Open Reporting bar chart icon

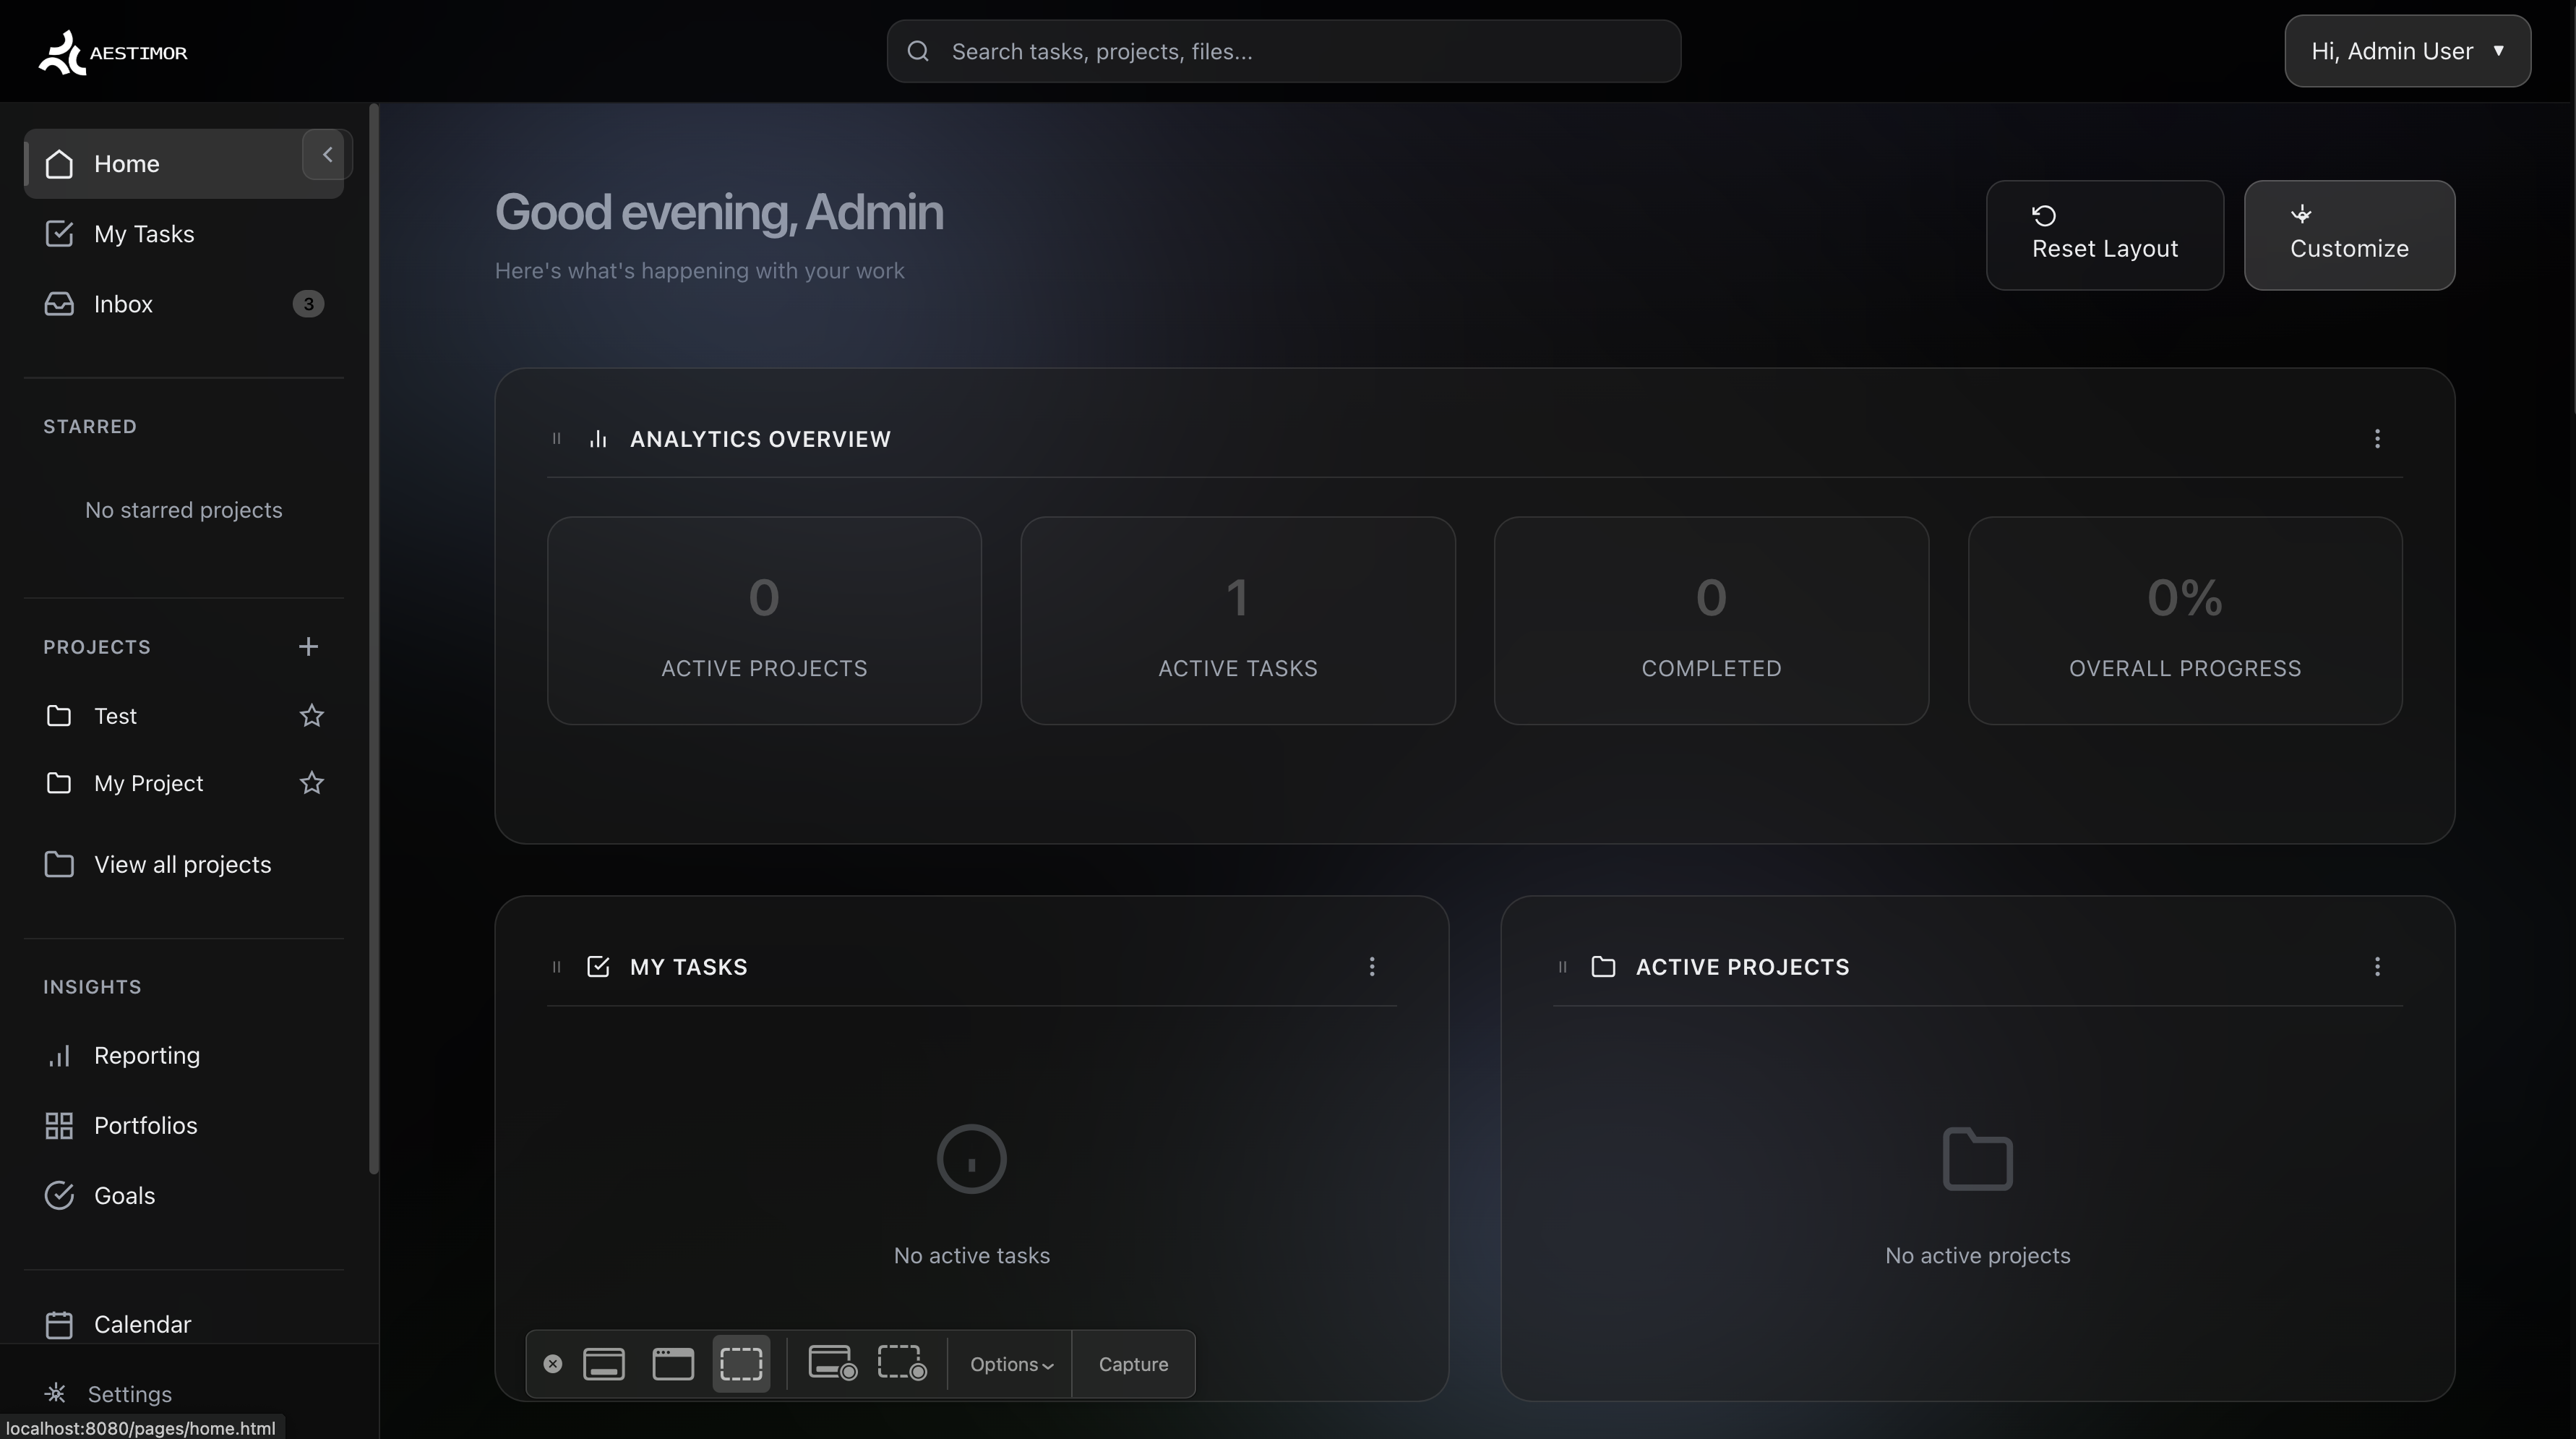(x=59, y=1056)
